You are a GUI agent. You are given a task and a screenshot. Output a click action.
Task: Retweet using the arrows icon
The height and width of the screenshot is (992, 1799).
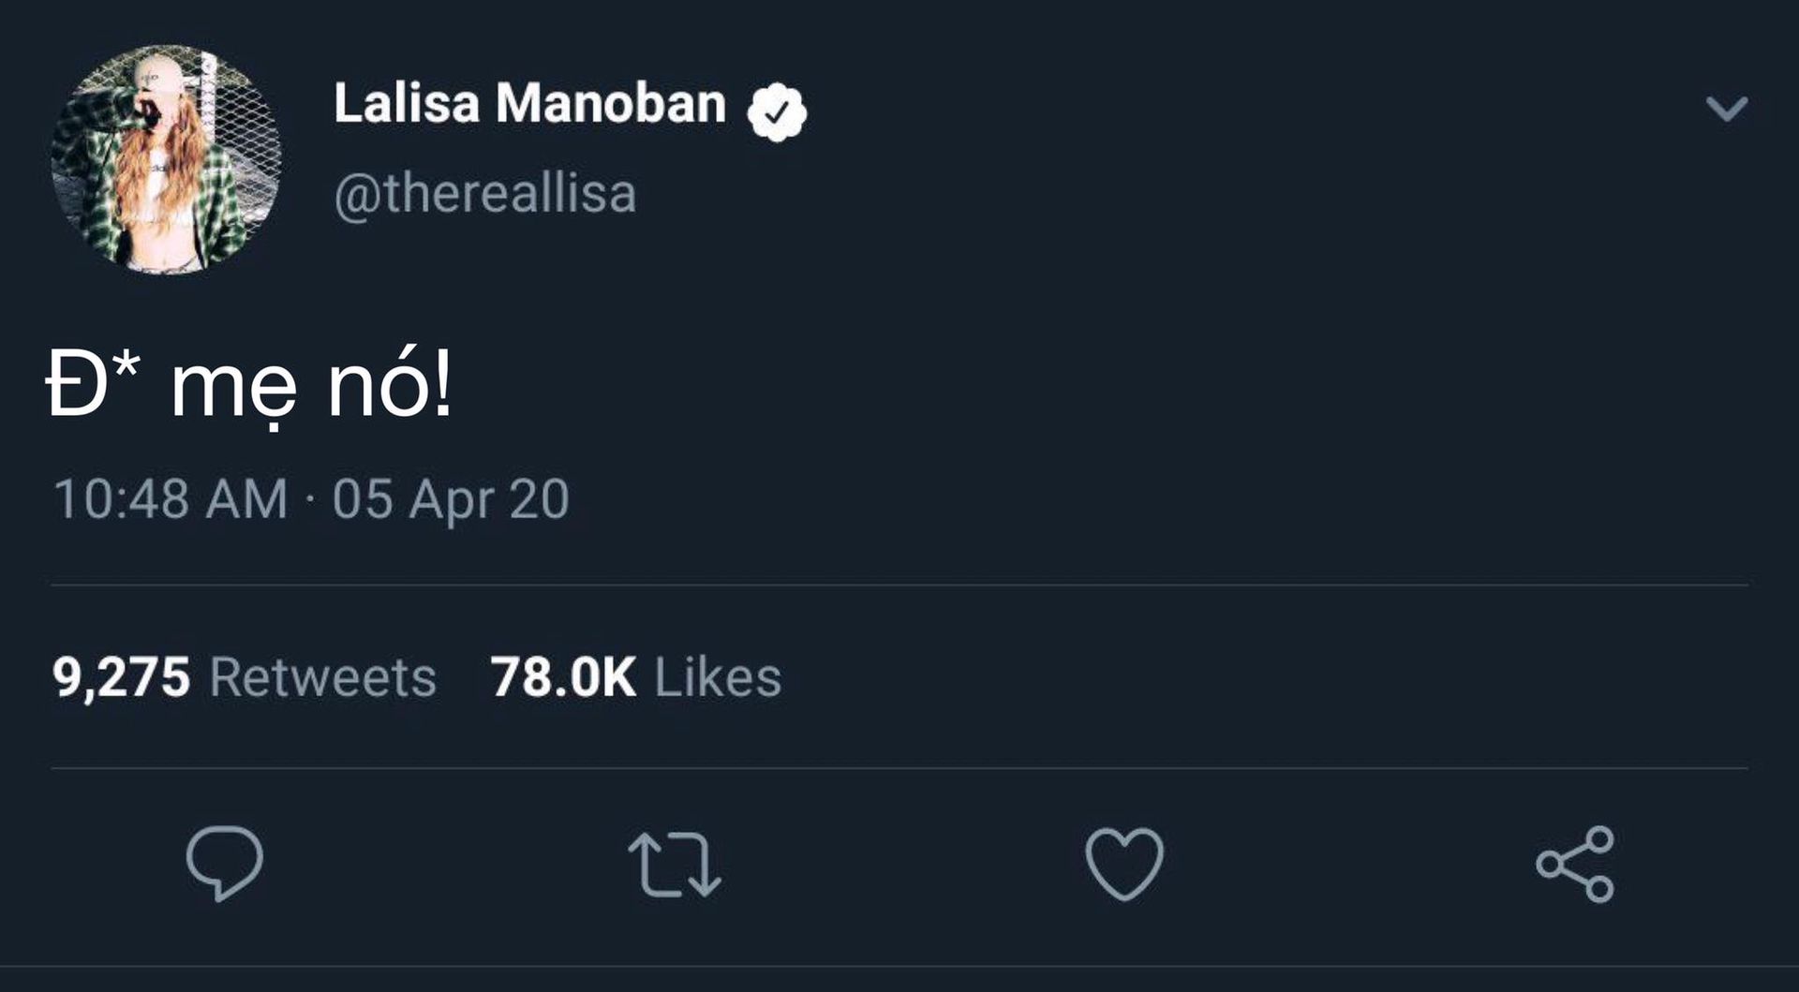(675, 865)
